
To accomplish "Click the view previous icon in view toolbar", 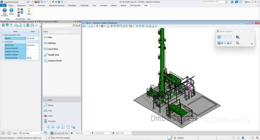I will (140, 26).
